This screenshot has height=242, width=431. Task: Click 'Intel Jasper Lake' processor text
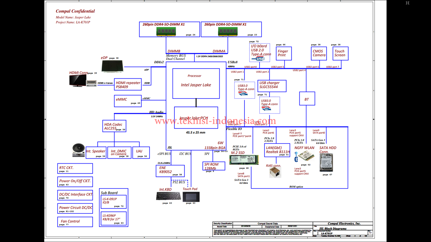(x=196, y=85)
